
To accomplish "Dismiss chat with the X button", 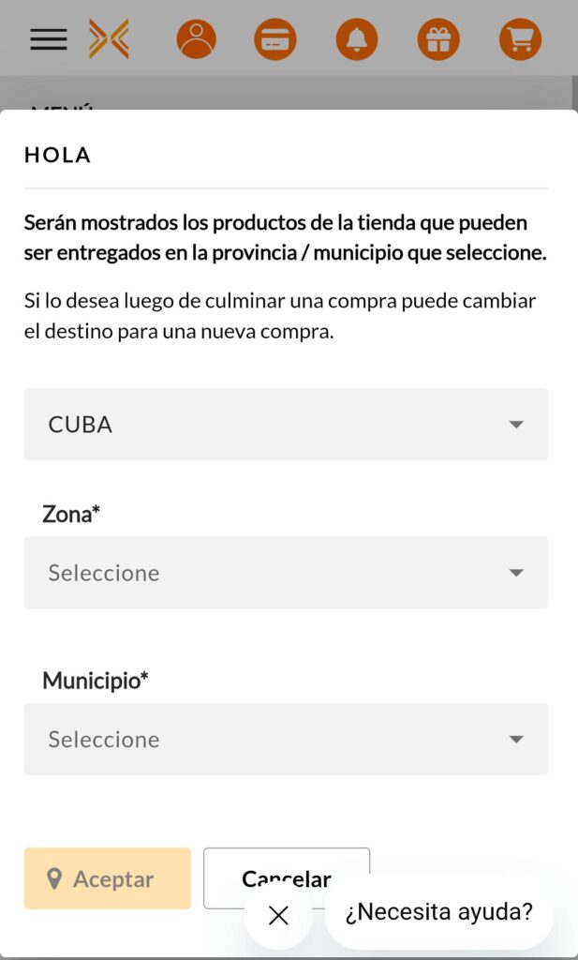I will tap(277, 916).
